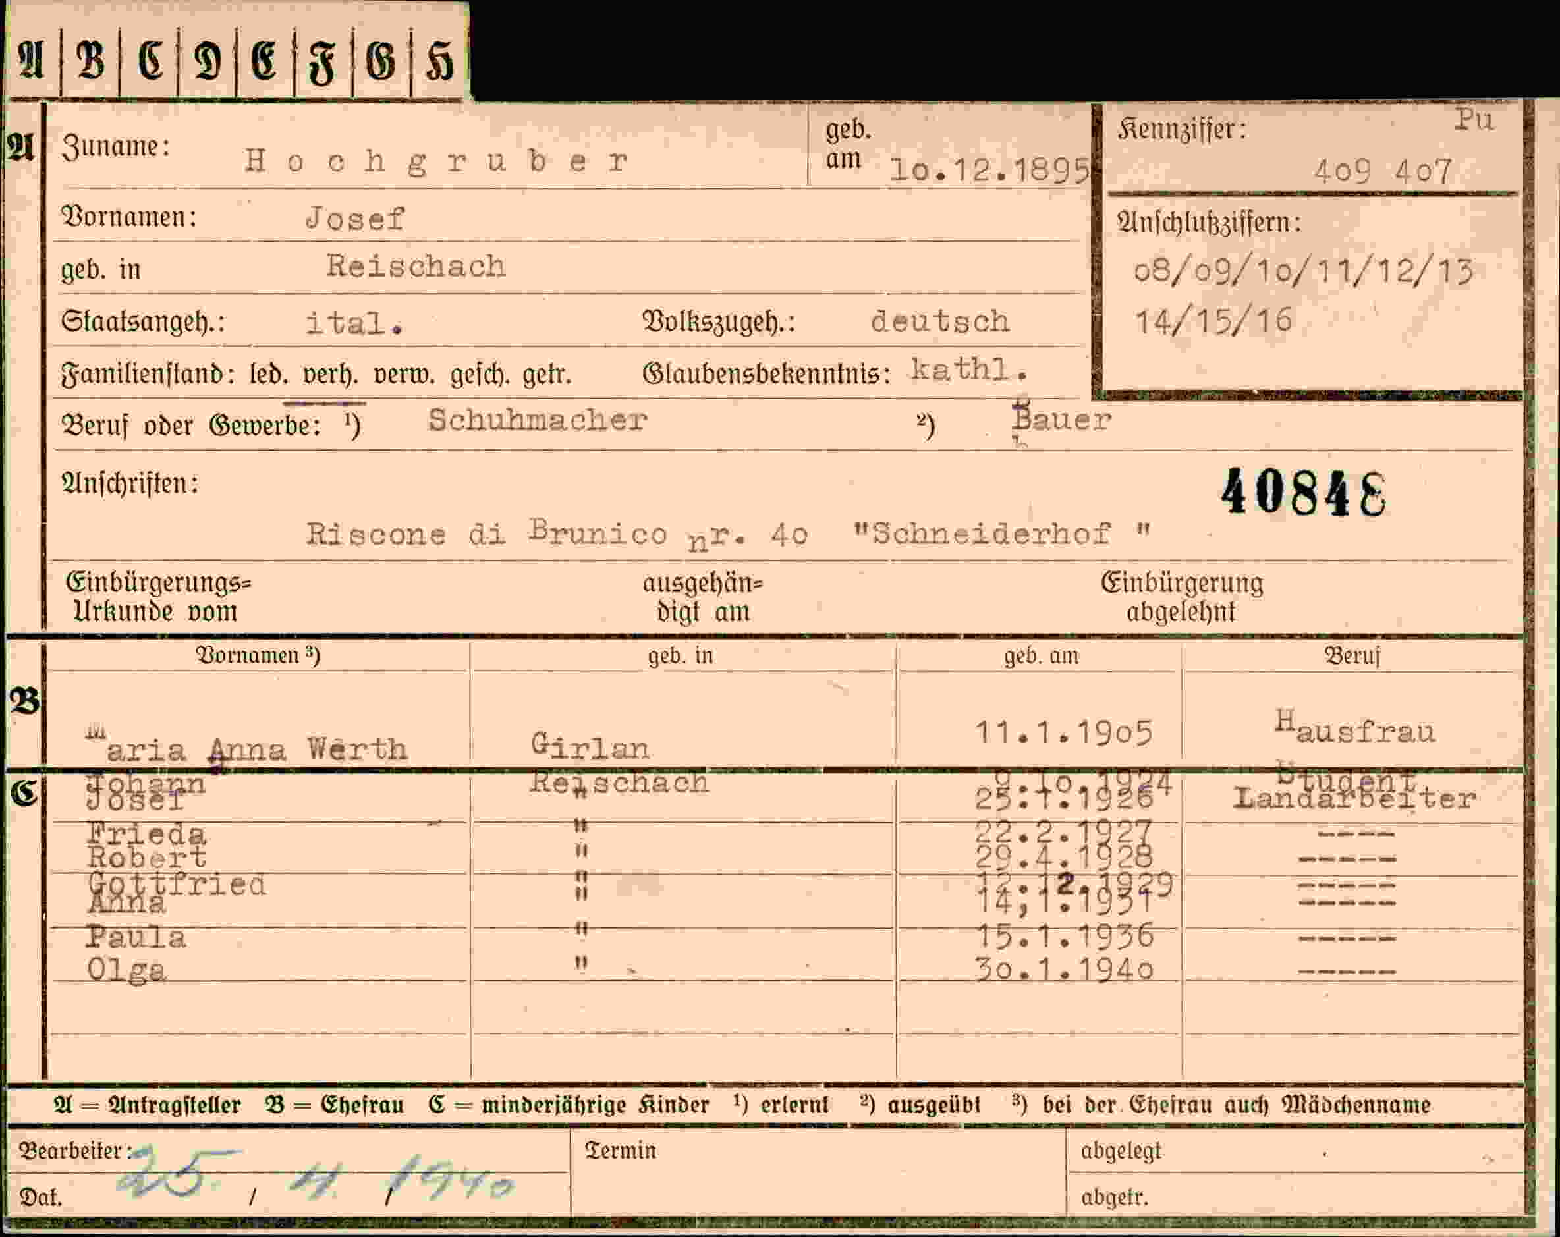Click the farm name 'Schneiderhof'

(x=991, y=535)
